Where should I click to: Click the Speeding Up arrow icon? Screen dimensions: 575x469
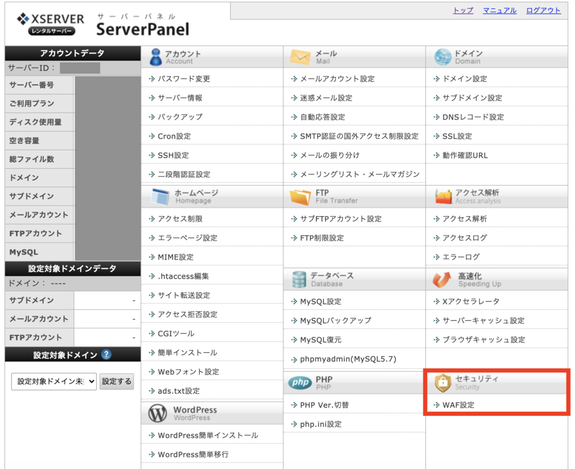click(442, 279)
